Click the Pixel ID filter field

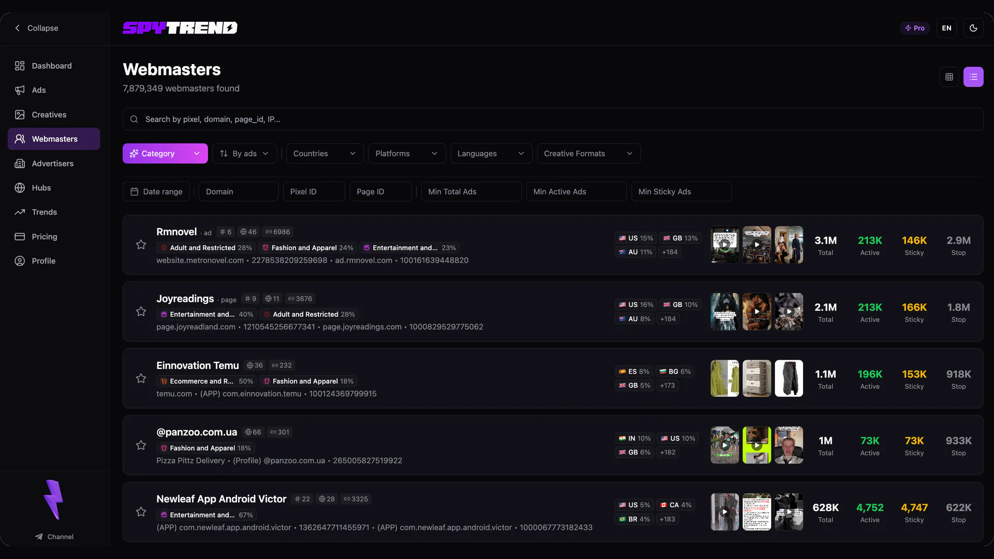(314, 192)
